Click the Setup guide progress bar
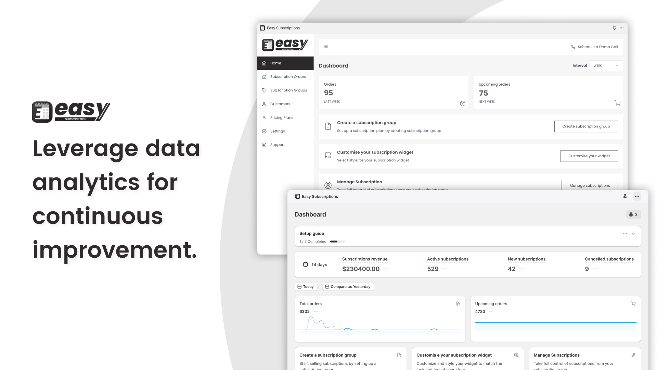This screenshot has width=657, height=370. pos(337,242)
